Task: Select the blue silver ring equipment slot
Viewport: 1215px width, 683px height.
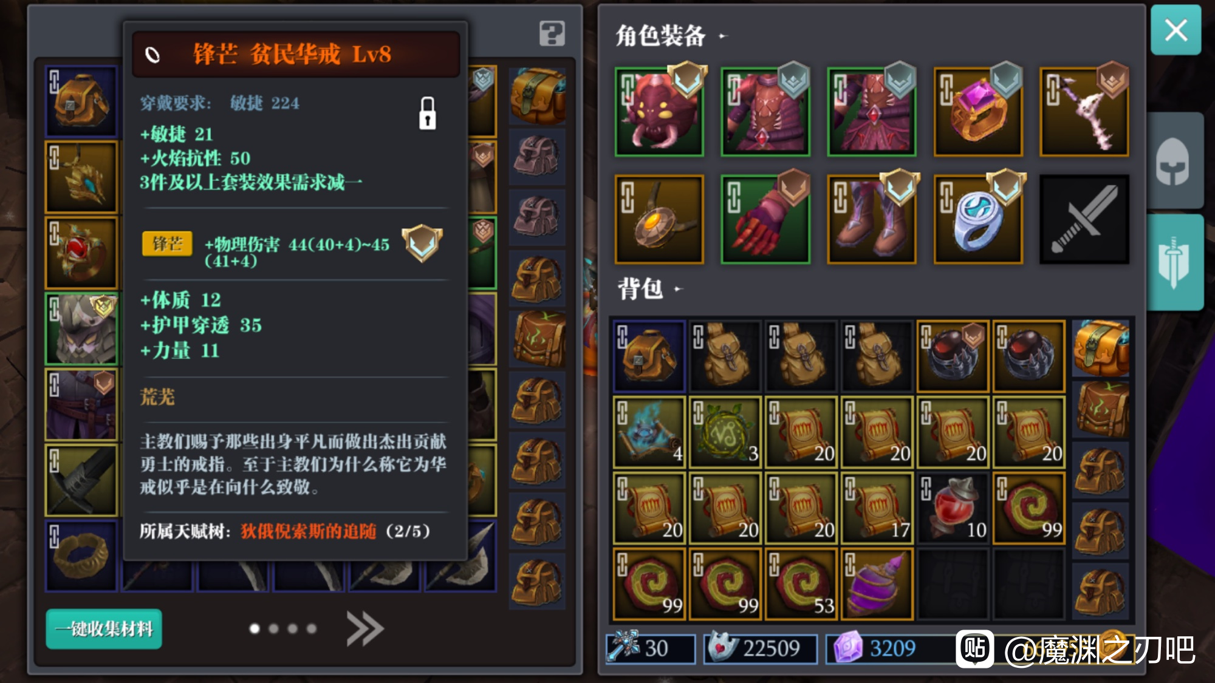Action: pos(978,219)
